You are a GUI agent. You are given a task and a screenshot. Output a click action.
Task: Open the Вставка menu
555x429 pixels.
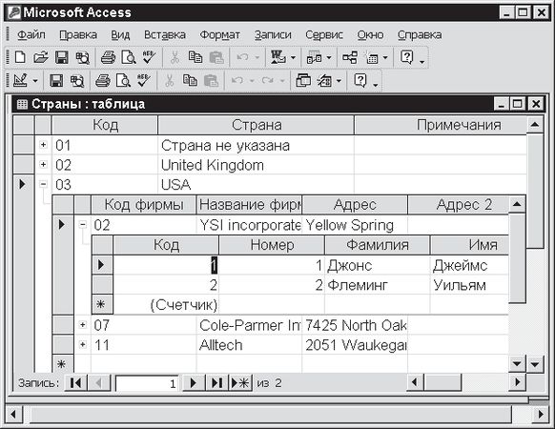(x=165, y=34)
